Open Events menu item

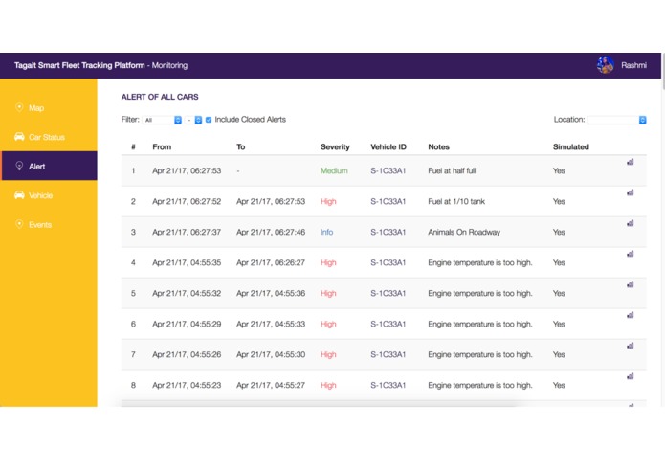point(49,224)
